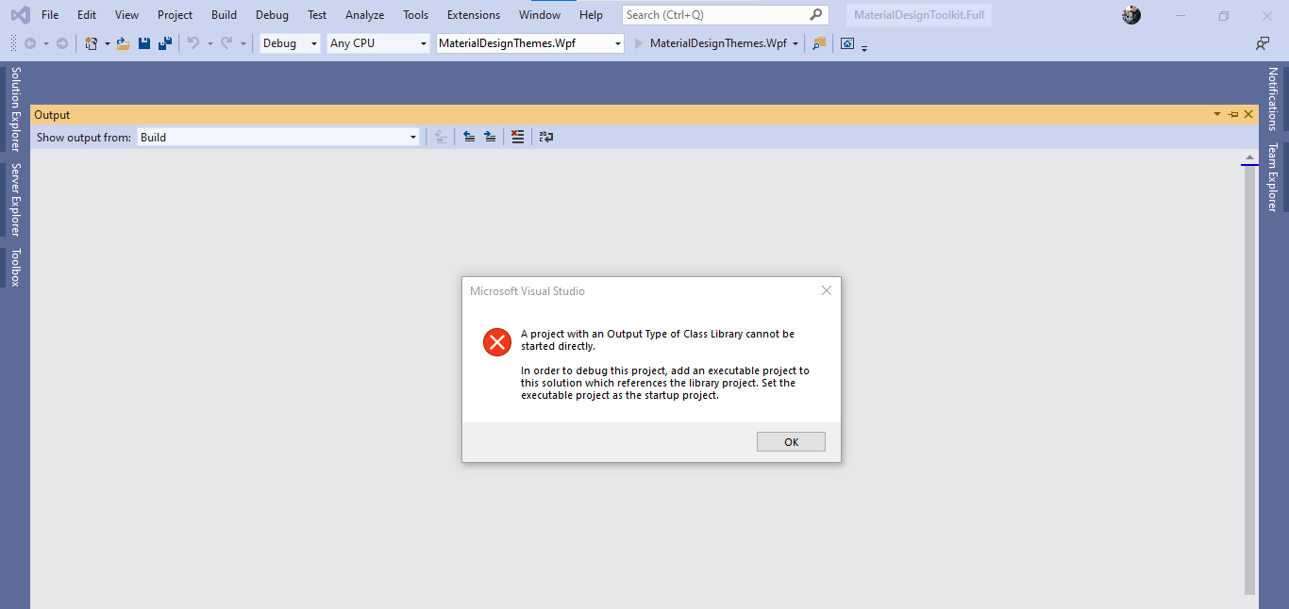The width and height of the screenshot is (1289, 609).
Task: Open the Team Explorer side tab
Action: tap(1272, 177)
